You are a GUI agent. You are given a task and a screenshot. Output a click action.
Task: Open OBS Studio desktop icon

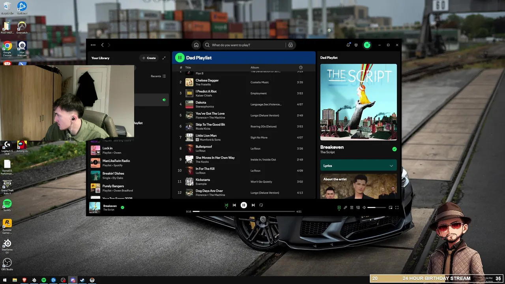pos(7,265)
